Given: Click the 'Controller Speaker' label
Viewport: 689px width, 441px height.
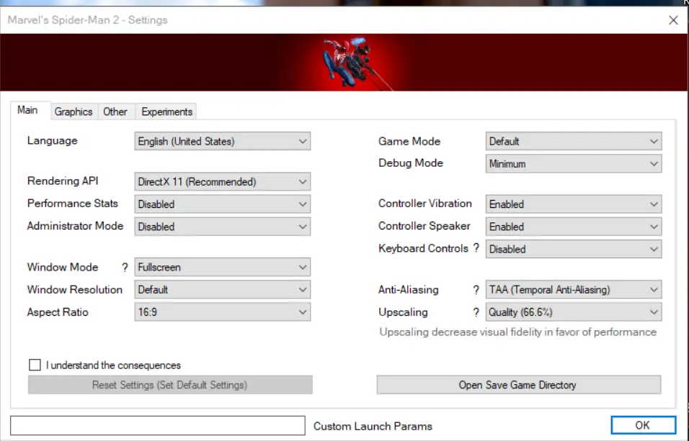Looking at the screenshot, I should pos(424,226).
